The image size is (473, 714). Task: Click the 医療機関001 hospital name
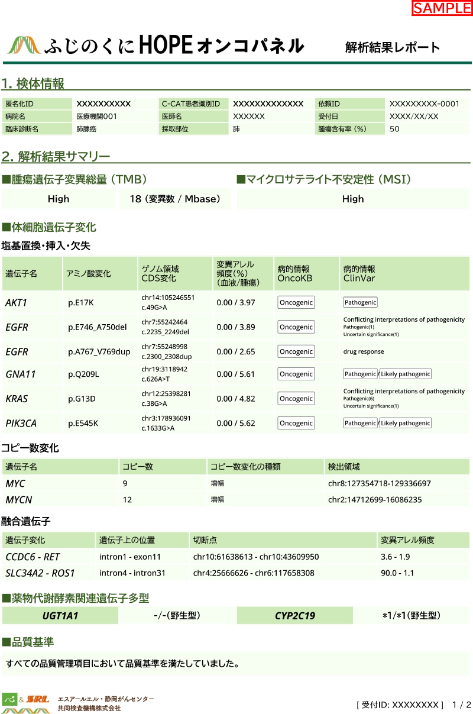(97, 116)
